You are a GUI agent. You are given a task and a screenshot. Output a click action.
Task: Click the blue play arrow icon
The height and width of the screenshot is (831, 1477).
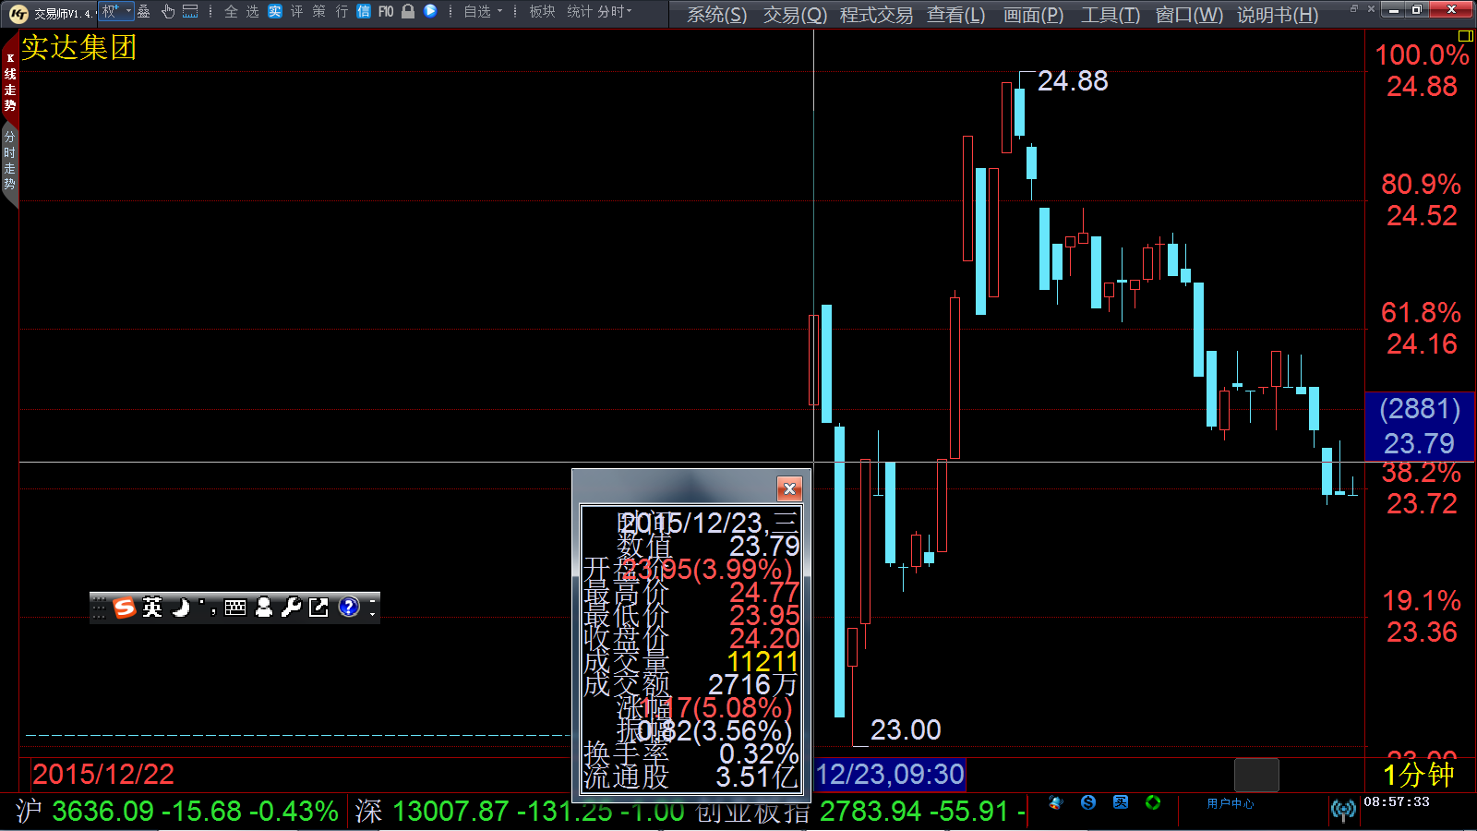click(430, 12)
